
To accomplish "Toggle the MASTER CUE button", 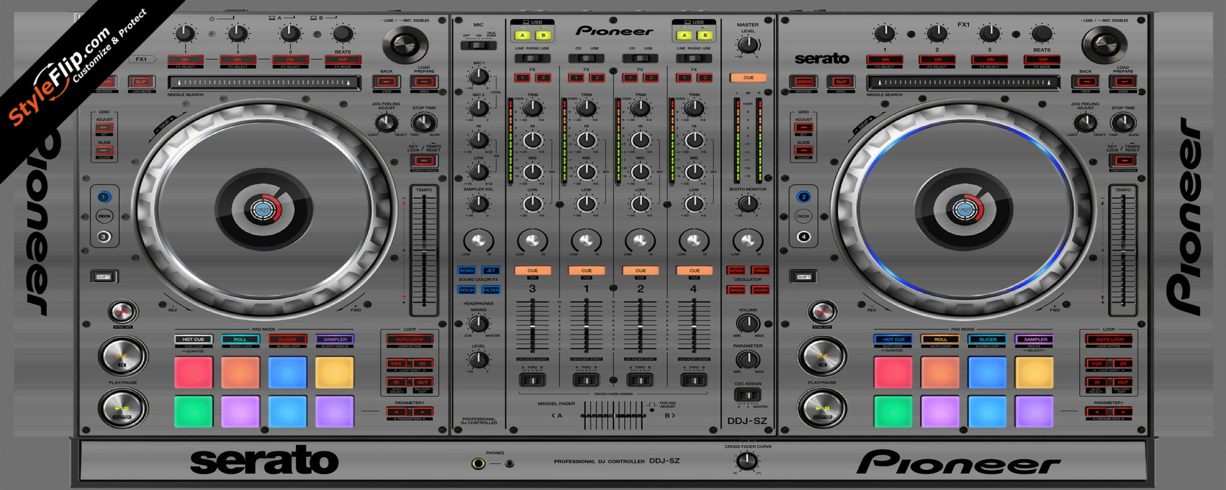I will pyautogui.click(x=748, y=78).
